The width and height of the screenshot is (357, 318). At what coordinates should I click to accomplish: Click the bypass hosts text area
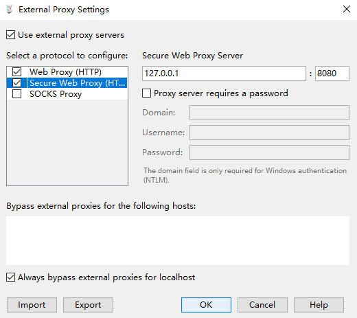(178, 240)
